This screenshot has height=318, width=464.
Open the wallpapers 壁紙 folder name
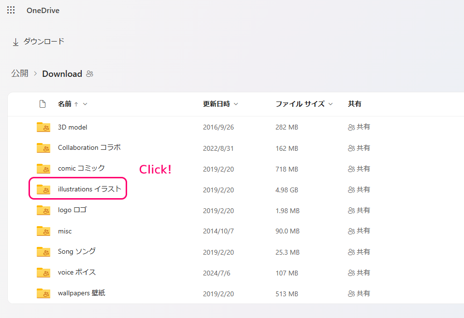[x=82, y=293]
